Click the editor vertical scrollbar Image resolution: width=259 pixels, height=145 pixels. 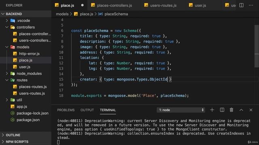pyautogui.click(x=257, y=46)
